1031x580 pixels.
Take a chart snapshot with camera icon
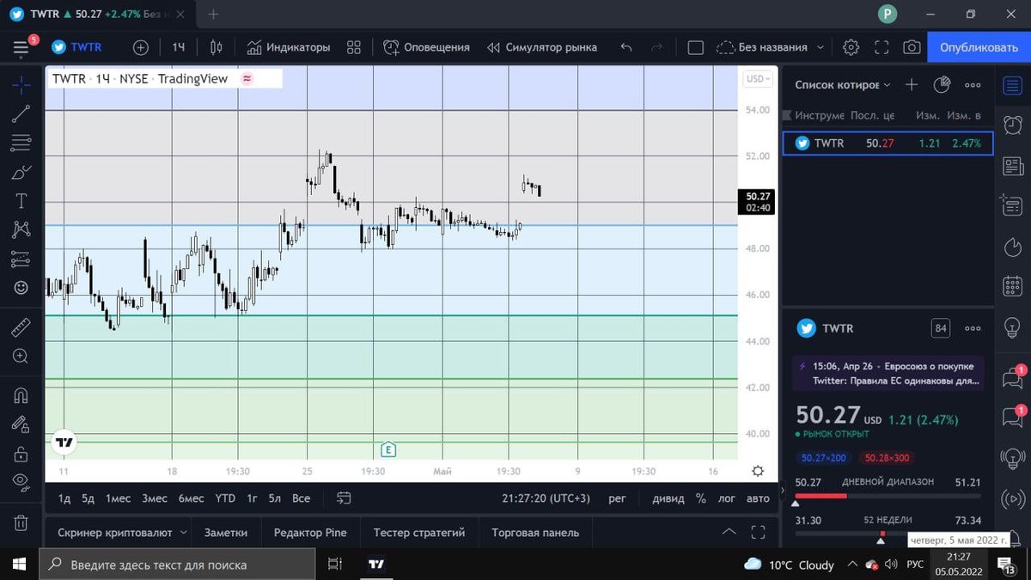click(912, 47)
